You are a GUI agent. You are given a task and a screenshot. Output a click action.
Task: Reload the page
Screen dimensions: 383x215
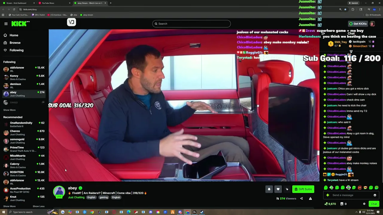14,9
